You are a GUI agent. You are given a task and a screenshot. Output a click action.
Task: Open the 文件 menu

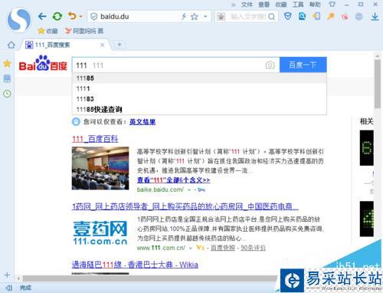(247, 5)
